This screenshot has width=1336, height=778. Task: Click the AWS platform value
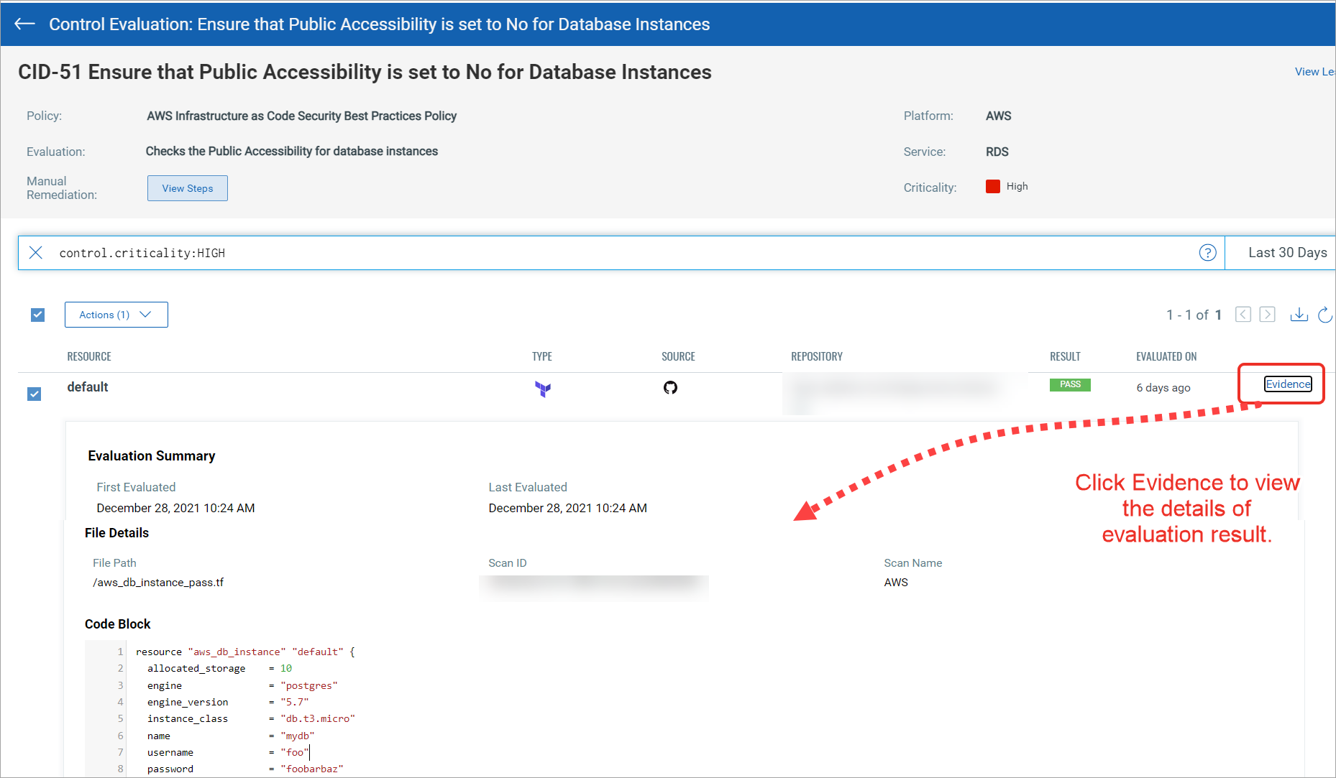coord(999,116)
